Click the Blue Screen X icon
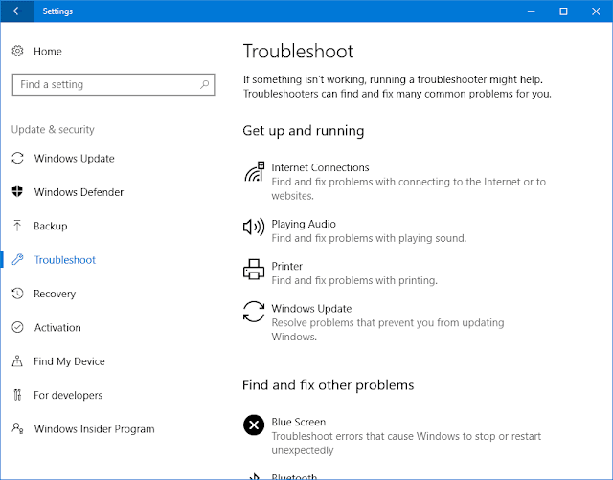Image resolution: width=613 pixels, height=480 pixels. click(x=254, y=425)
